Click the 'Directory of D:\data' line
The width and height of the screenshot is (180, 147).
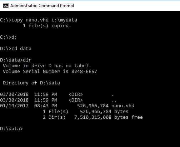coord(31,83)
